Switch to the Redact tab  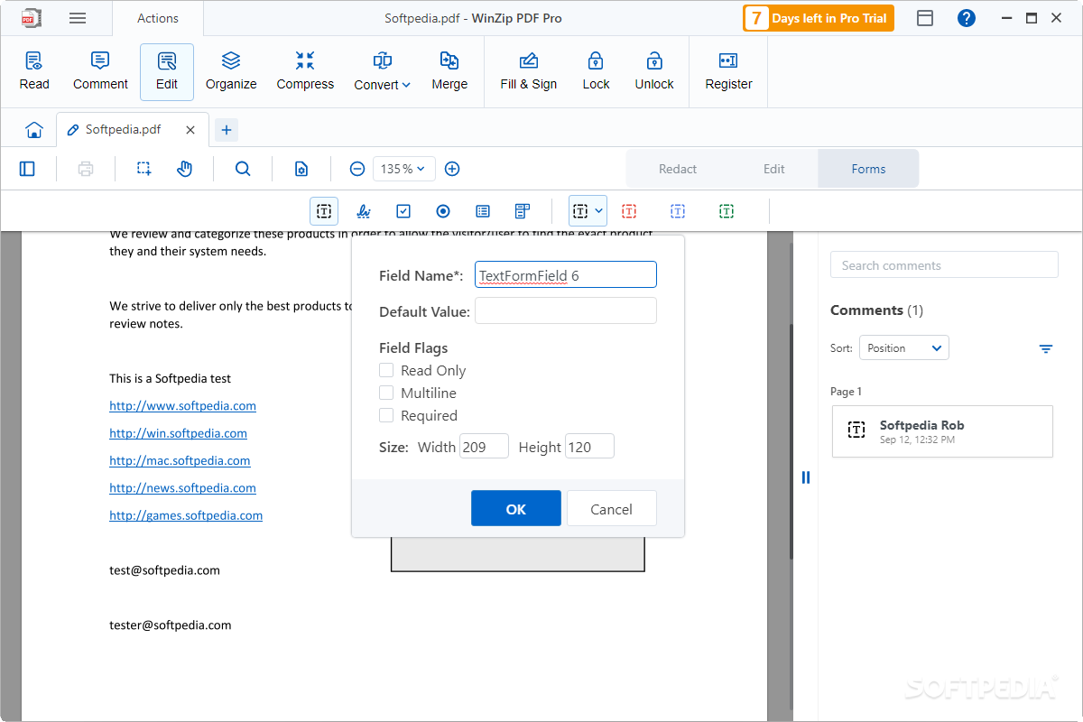pyautogui.click(x=678, y=169)
